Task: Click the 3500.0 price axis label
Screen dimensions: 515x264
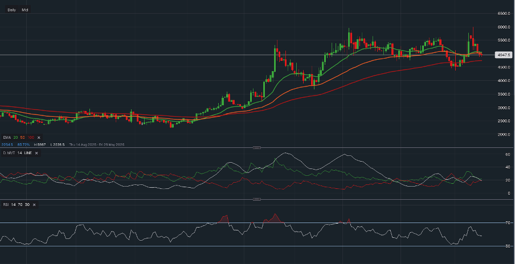Action: click(x=504, y=94)
